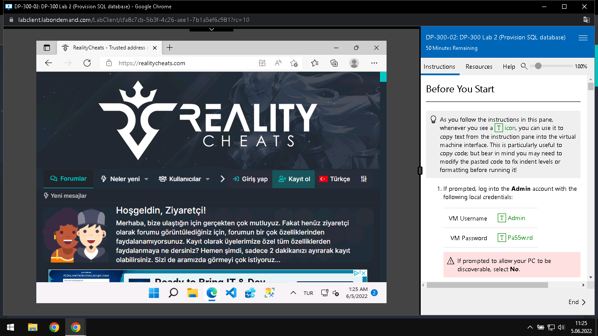
Task: Open File Explorer in VM taskbar
Action: pos(193,293)
